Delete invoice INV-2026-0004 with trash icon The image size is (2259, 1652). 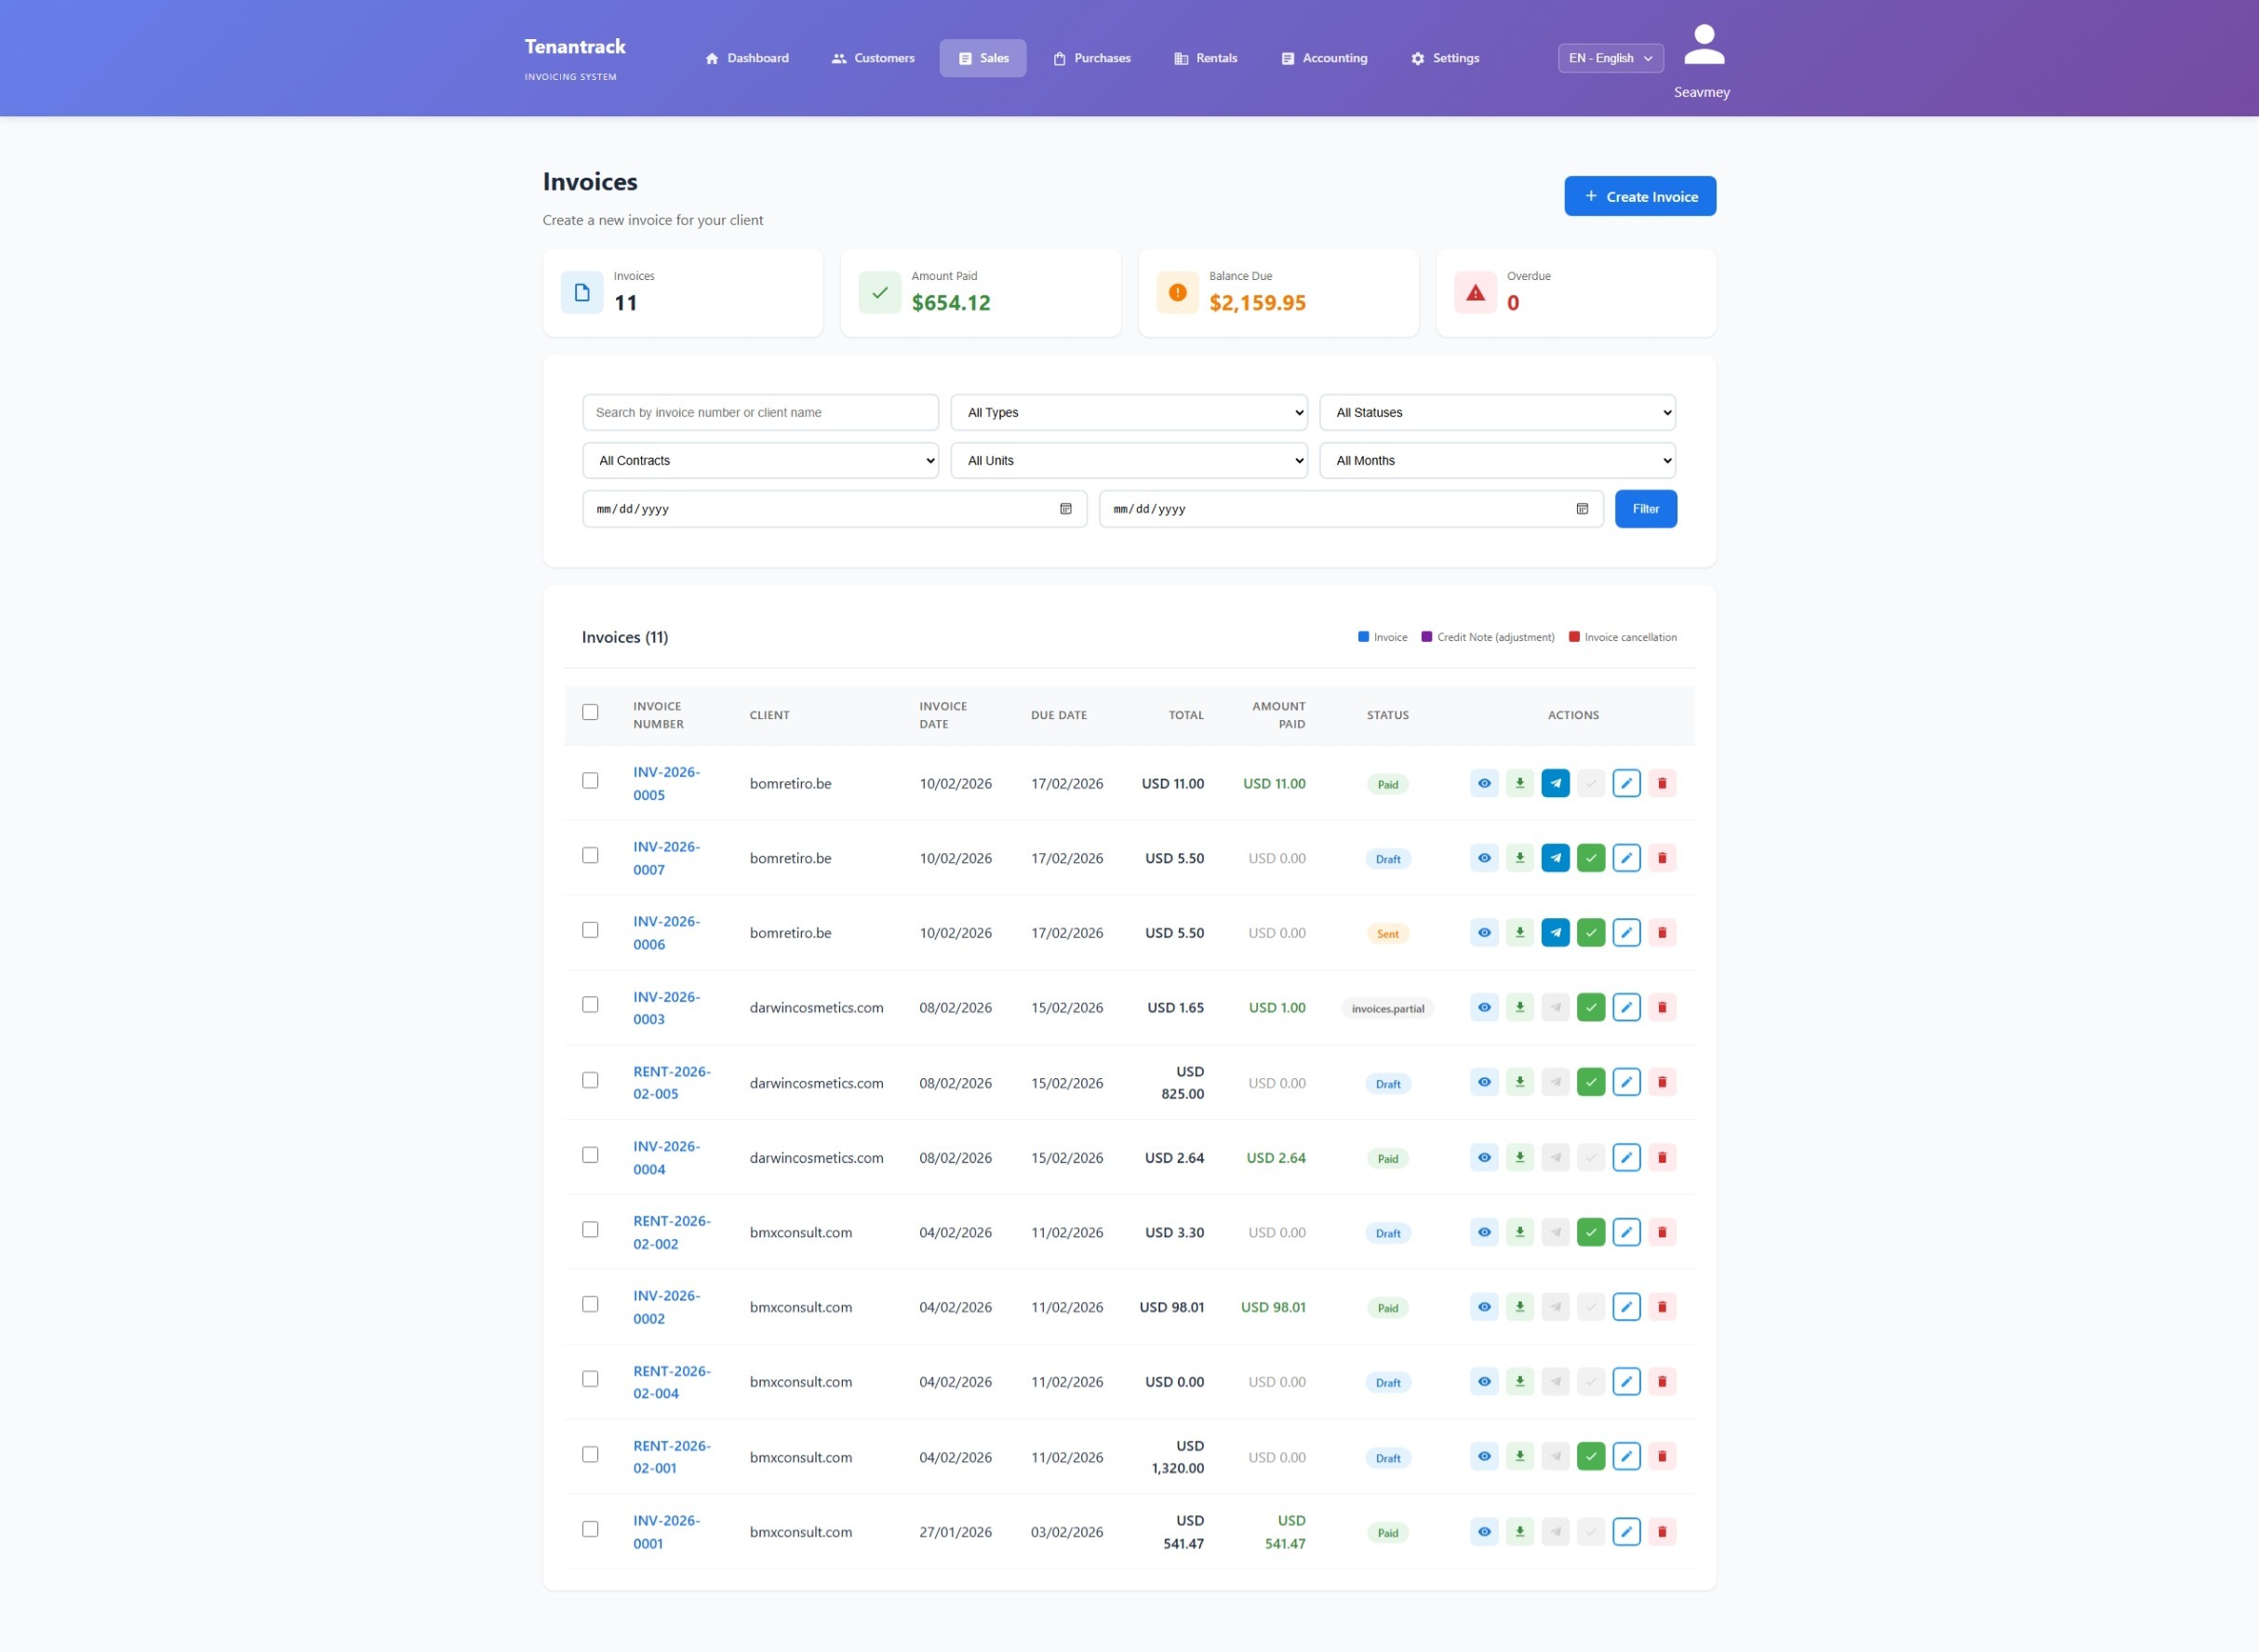[1662, 1157]
